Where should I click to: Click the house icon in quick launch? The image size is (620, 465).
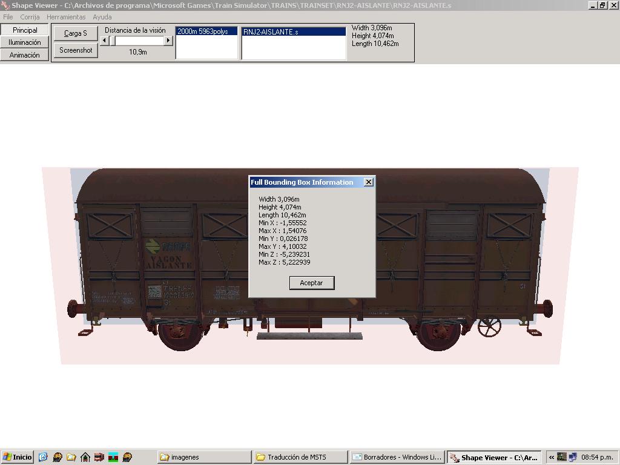click(85, 457)
